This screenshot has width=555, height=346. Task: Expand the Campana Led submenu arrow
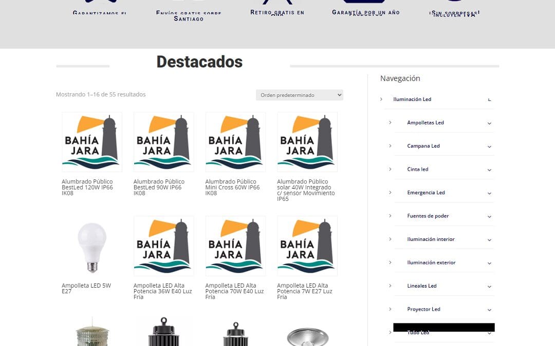tap(489, 147)
